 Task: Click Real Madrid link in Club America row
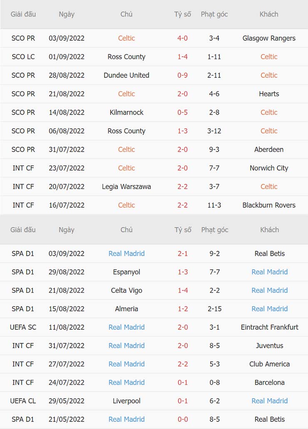(x=127, y=364)
